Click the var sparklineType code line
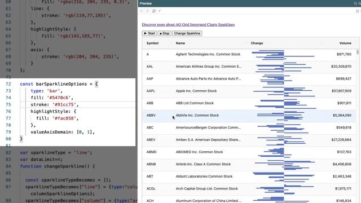This screenshot has height=203, width=361. point(56,153)
